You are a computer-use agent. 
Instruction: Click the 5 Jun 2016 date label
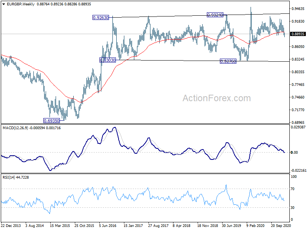click(108, 226)
